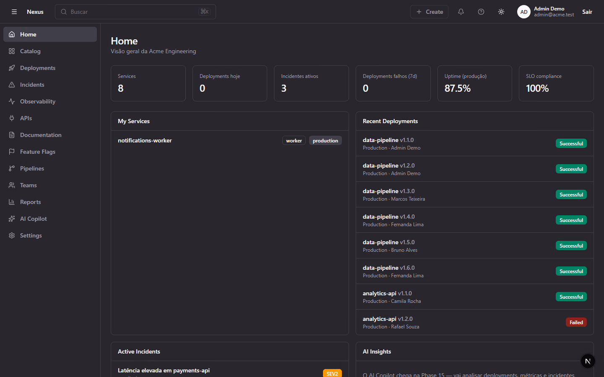This screenshot has width=604, height=377.
Task: Click the Catalog grid icon
Action: coord(12,51)
